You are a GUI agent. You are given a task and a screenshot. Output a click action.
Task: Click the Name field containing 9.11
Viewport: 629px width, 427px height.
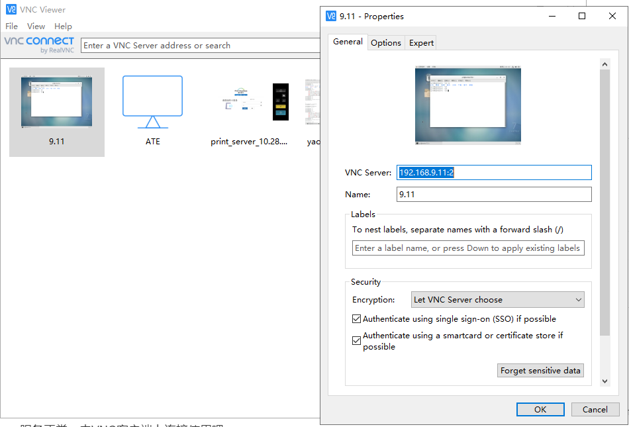click(494, 195)
